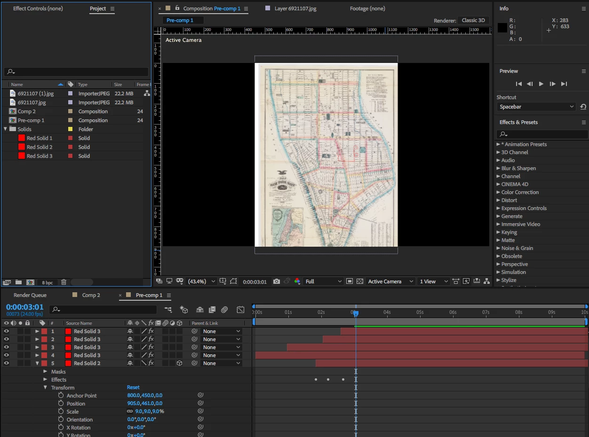Click Reset link next to Transform
589x437 pixels.
pyautogui.click(x=133, y=388)
